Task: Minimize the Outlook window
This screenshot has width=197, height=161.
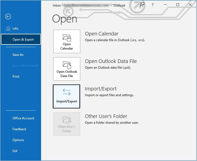Action: pos(165,5)
